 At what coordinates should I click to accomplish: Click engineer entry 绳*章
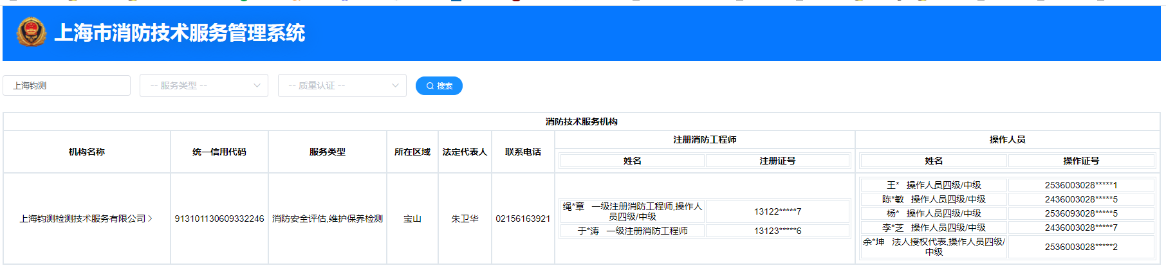pos(633,211)
